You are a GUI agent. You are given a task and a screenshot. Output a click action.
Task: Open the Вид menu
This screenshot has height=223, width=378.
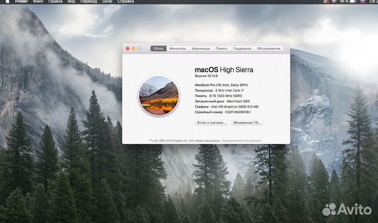[x=71, y=1]
